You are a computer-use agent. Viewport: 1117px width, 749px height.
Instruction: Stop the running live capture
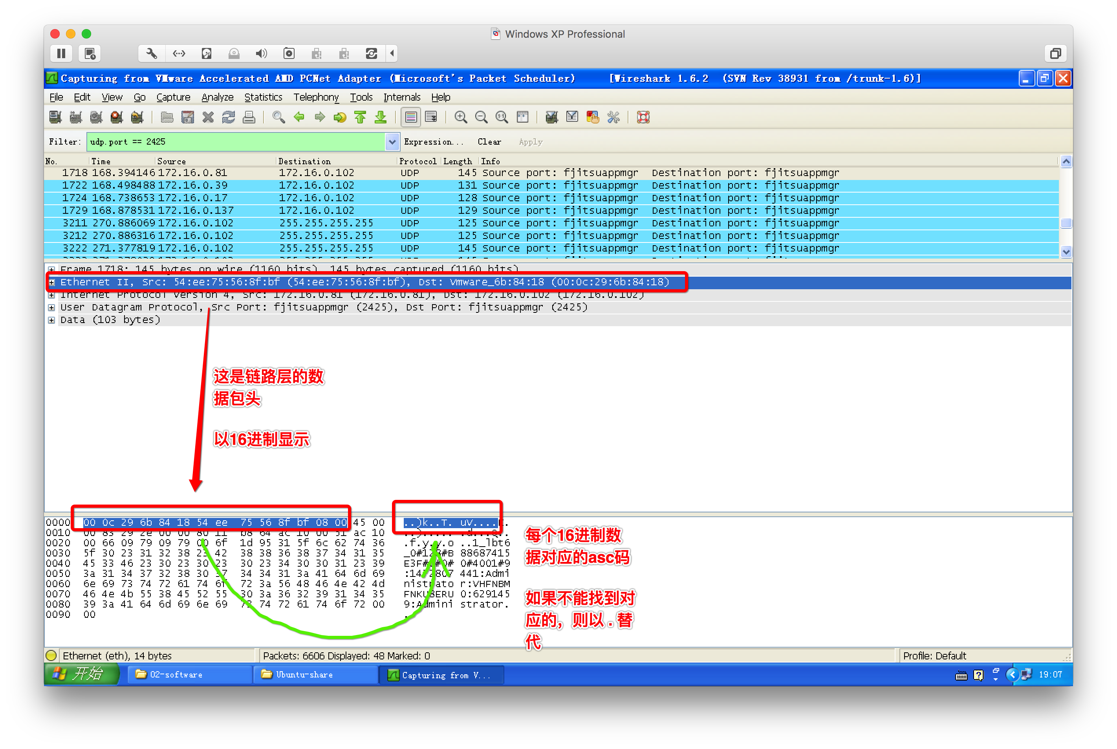[x=117, y=117]
